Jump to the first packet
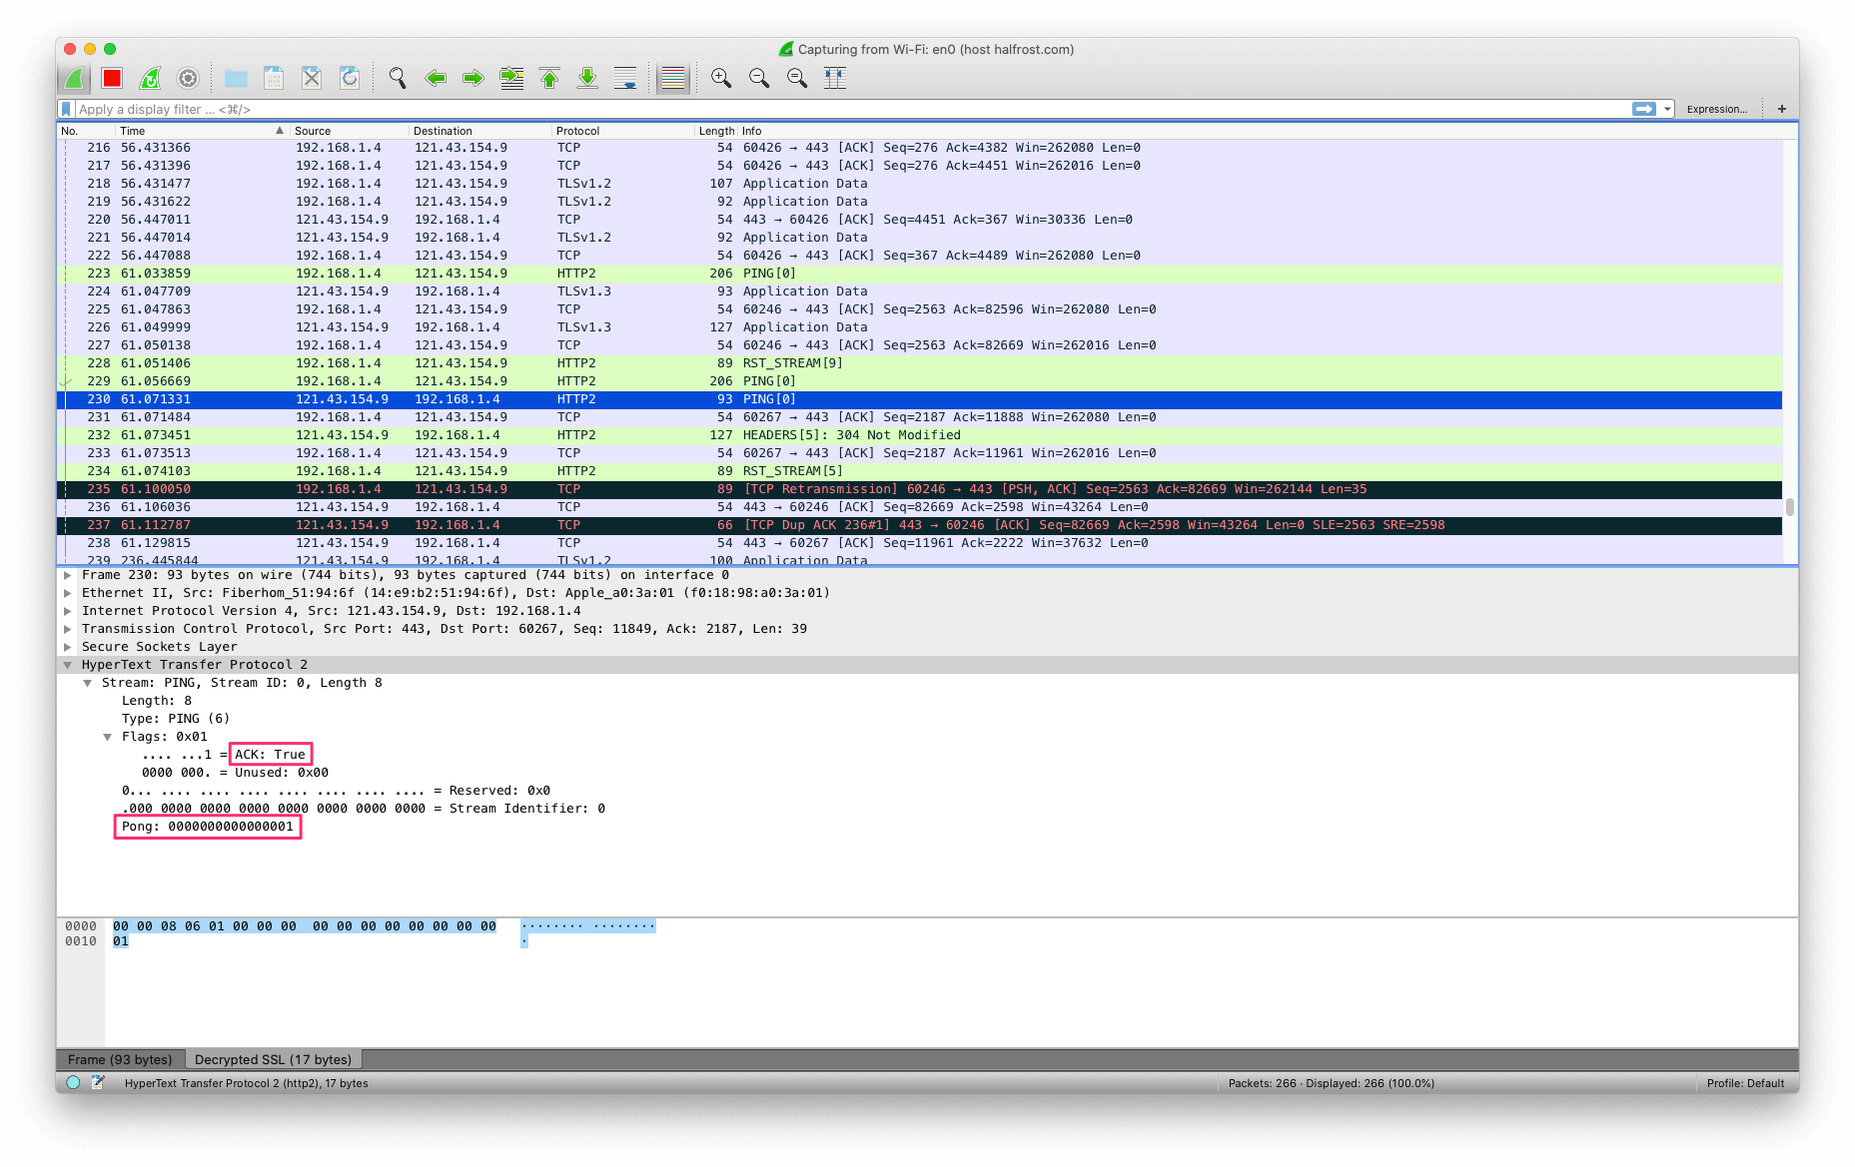The height and width of the screenshot is (1167, 1855). tap(549, 78)
